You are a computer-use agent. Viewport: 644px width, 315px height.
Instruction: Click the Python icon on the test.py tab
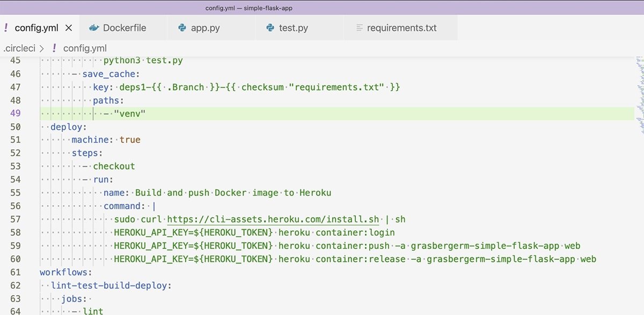click(x=270, y=28)
